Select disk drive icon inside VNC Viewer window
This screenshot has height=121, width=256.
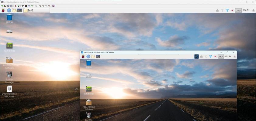click(x=89, y=76)
